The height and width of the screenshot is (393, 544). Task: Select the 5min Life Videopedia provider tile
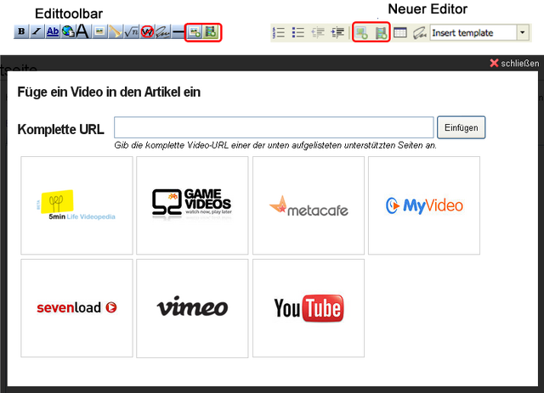76,205
